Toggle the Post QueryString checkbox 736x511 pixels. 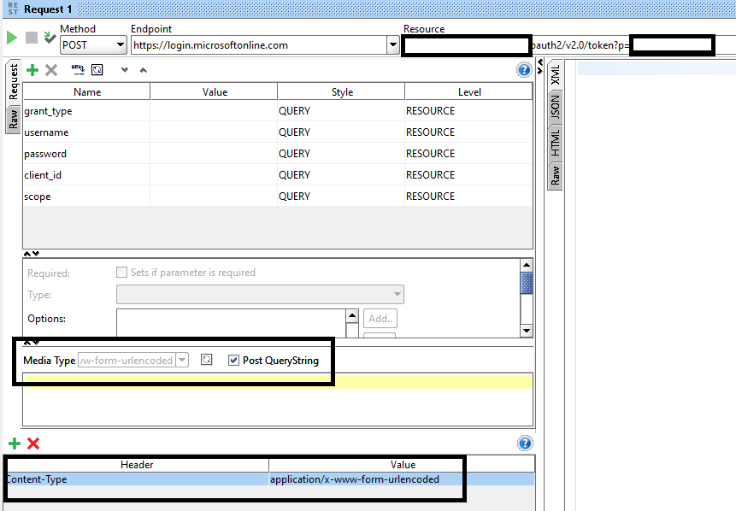point(233,361)
